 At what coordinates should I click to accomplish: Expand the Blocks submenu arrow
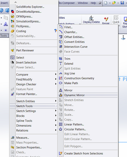[56, 116]
